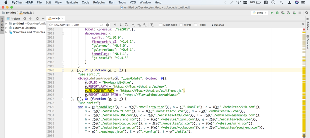This screenshot has width=310, height=138.
Task: Open the demo run configuration dropdown
Action: 260,13
